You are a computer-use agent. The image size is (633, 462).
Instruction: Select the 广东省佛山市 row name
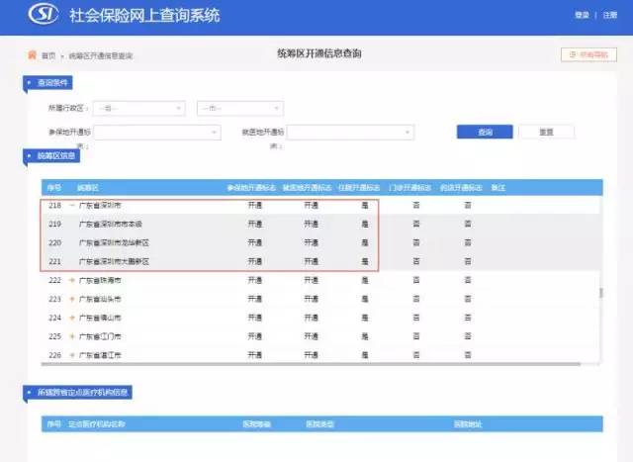[x=100, y=318]
